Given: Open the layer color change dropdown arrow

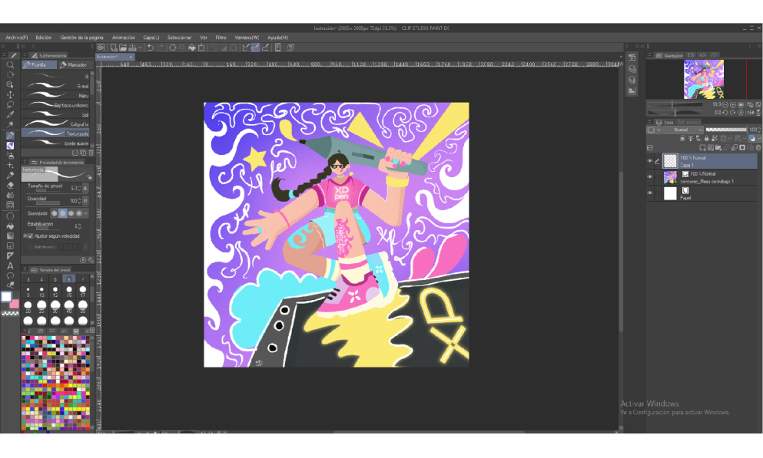Looking at the screenshot, I should pos(758,138).
